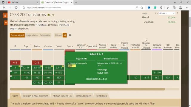191x107 pixels.
Task: Select Edge 17-100 cell
Action: [x=26, y=73]
